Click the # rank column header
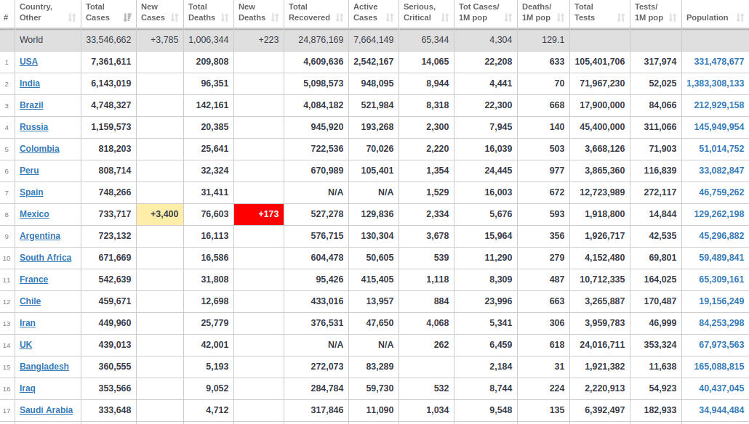 point(6,17)
